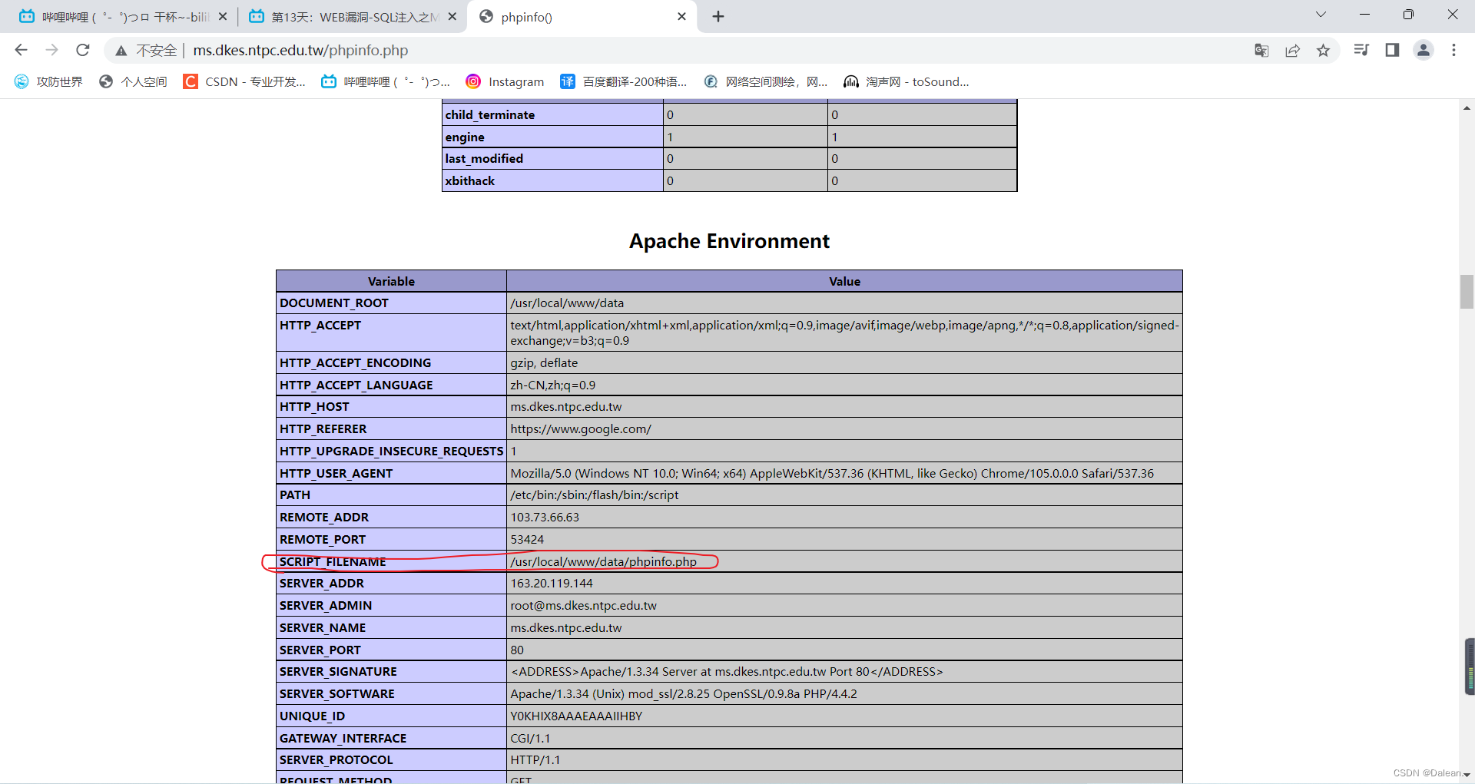The image size is (1475, 784).
Task: Open a new browser tab
Action: coord(718,16)
